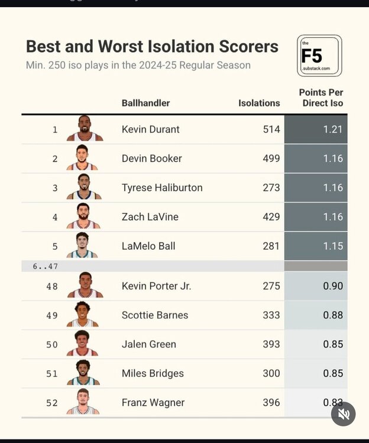This screenshot has height=443, width=369.
Task: Sort by the Isolations column header
Action: point(259,103)
